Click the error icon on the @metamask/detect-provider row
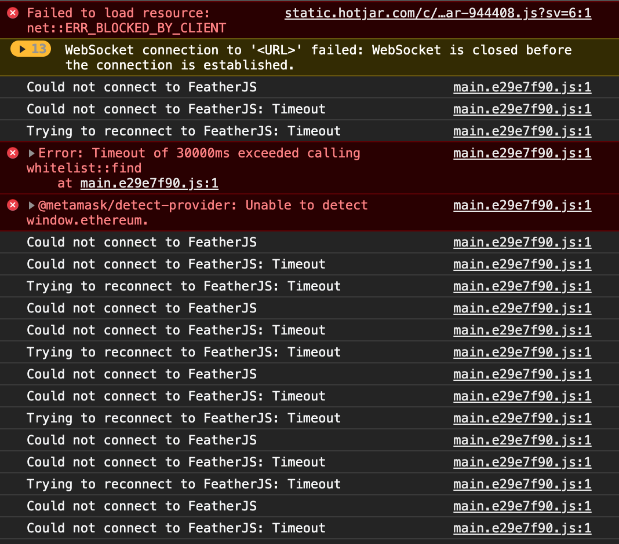The width and height of the screenshot is (619, 544). (x=13, y=205)
